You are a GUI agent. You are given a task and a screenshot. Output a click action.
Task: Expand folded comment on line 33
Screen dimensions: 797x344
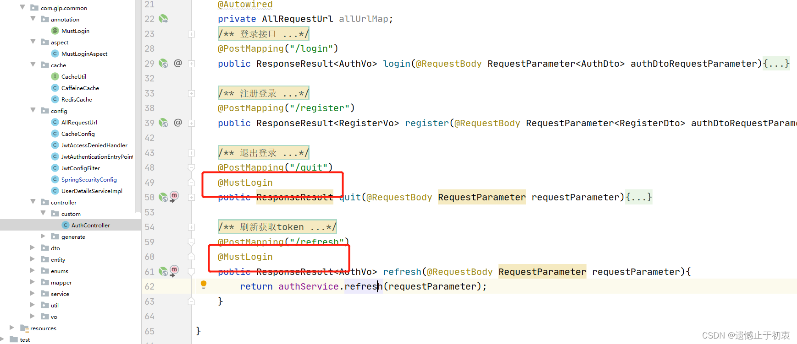[x=192, y=94]
